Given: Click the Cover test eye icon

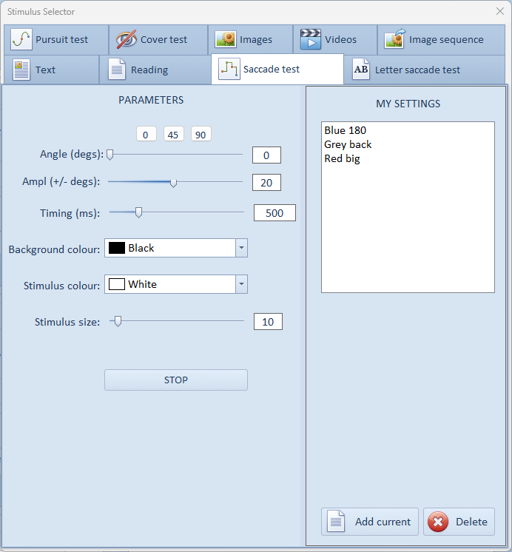Looking at the screenshot, I should (127, 39).
